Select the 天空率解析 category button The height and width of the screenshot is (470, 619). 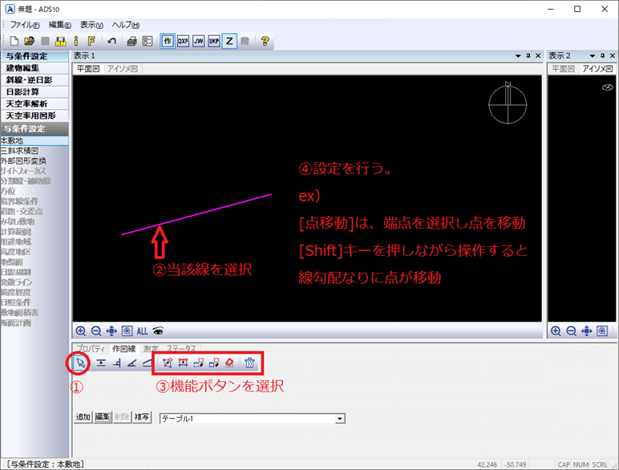(x=34, y=103)
